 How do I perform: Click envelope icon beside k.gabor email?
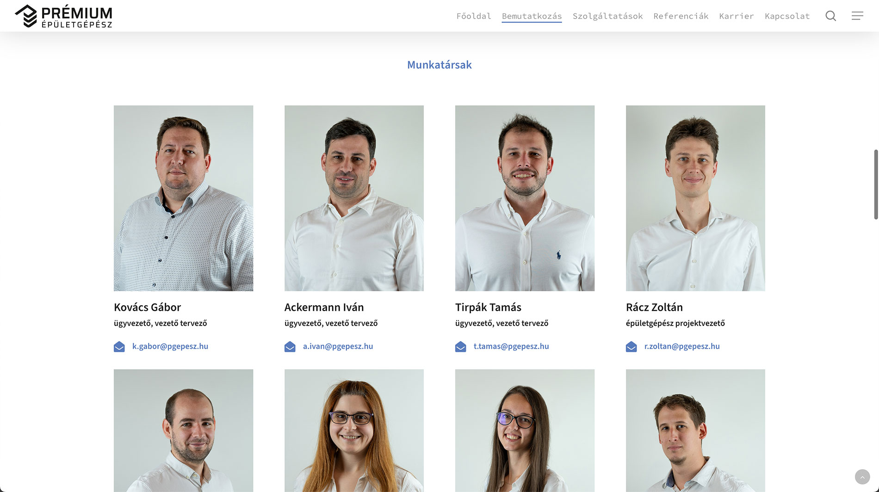119,346
